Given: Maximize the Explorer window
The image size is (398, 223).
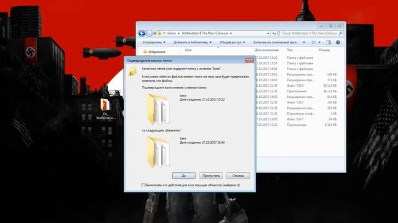Looking at the screenshot, I should click(330, 26).
